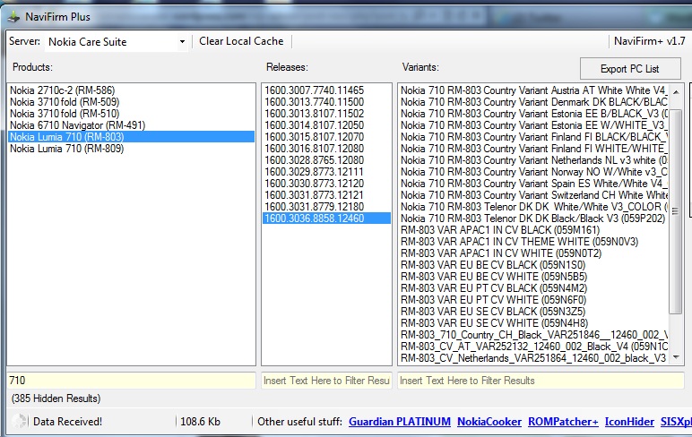
Task: Select RM-803 VAR APAC1 IN CV THEME WHITE
Action: click(534, 242)
